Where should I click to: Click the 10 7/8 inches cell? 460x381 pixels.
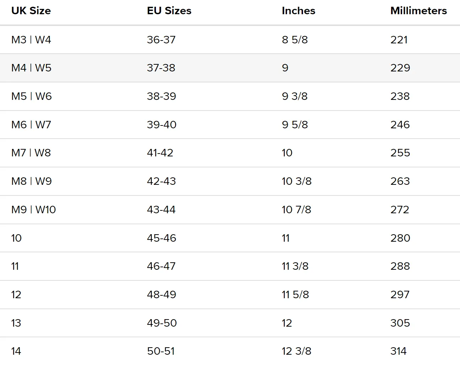tap(297, 210)
